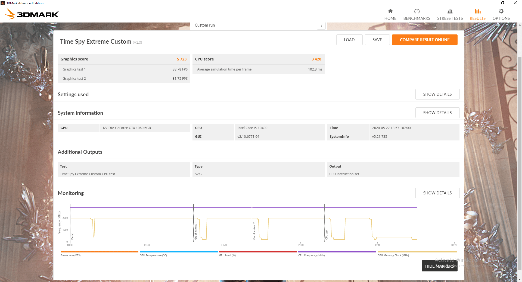The height and width of the screenshot is (282, 522).
Task: Click Graphics test 2 FPS value
Action: (x=180, y=79)
